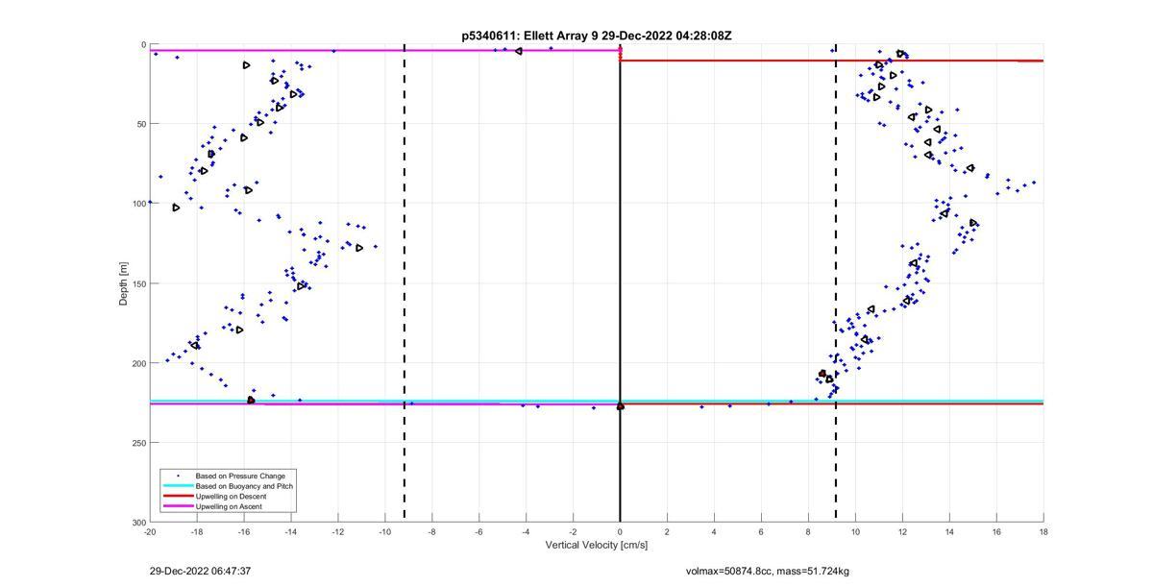Click the x-axis tick label '10'
This screenshot has width=1153, height=587.
click(x=855, y=531)
